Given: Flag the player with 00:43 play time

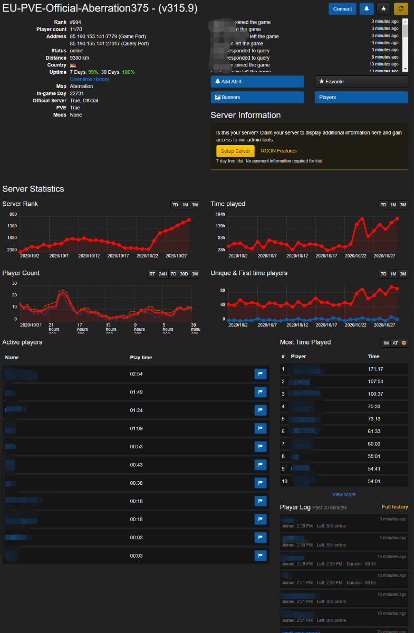Looking at the screenshot, I should [261, 465].
